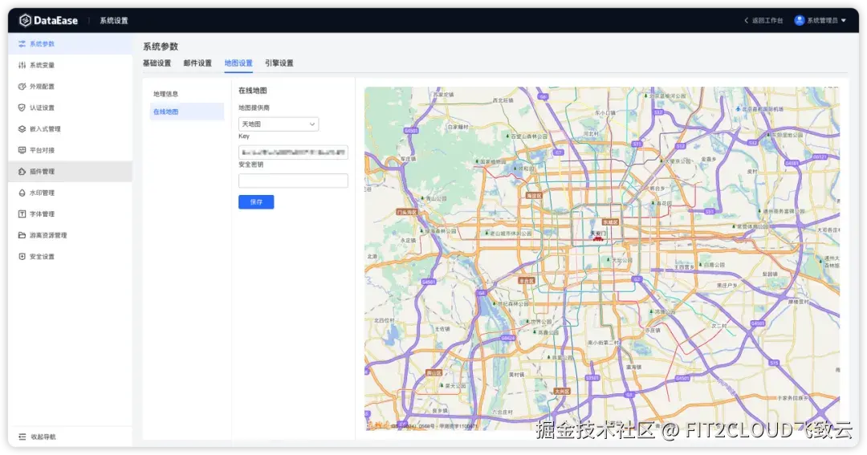This screenshot has height=455, width=867.
Task: Select 插件管理 in the sidebar
Action: pyautogui.click(x=70, y=172)
